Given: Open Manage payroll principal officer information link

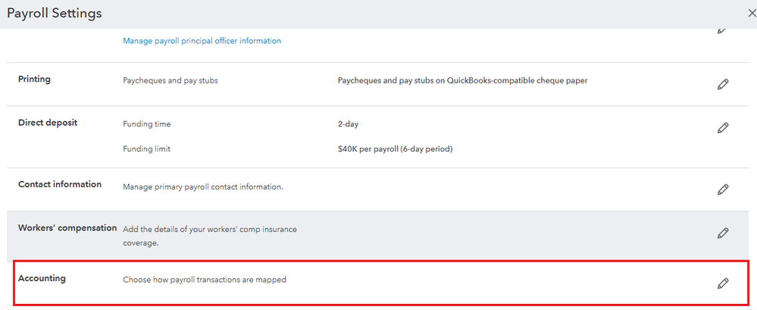Looking at the screenshot, I should click(x=202, y=41).
